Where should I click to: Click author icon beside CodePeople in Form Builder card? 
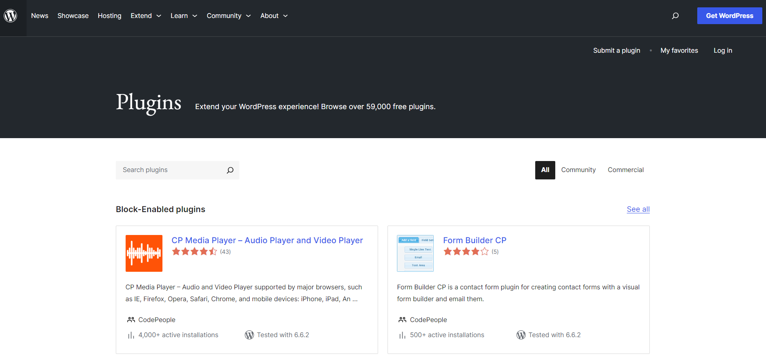[403, 320]
